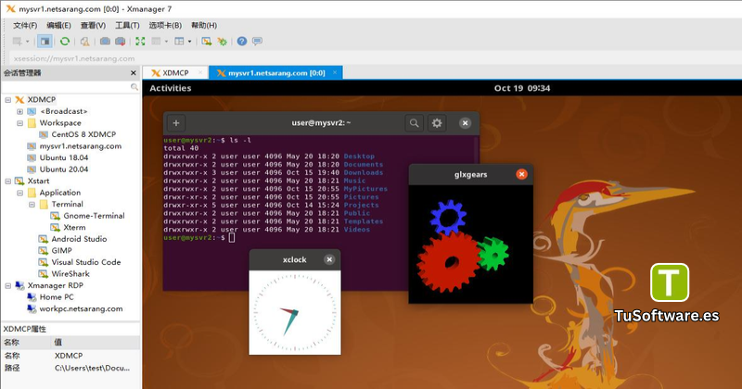Open the 文件(F) menu

[25, 26]
